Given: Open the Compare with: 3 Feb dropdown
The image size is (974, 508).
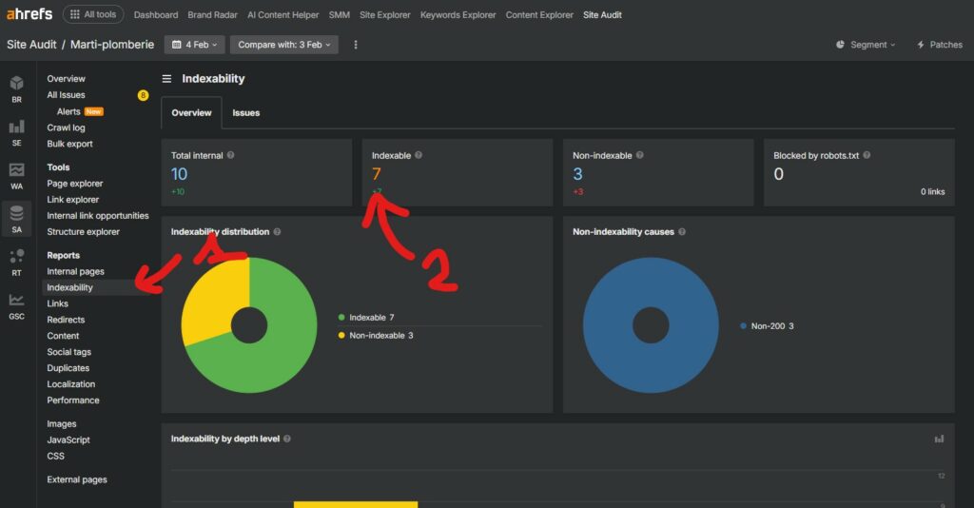Looking at the screenshot, I should 283,45.
